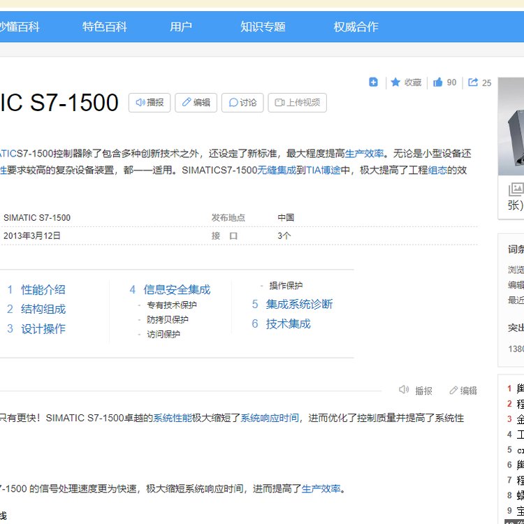Click the thumbs-up like icon
Image resolution: width=524 pixels, height=524 pixels.
[438, 82]
